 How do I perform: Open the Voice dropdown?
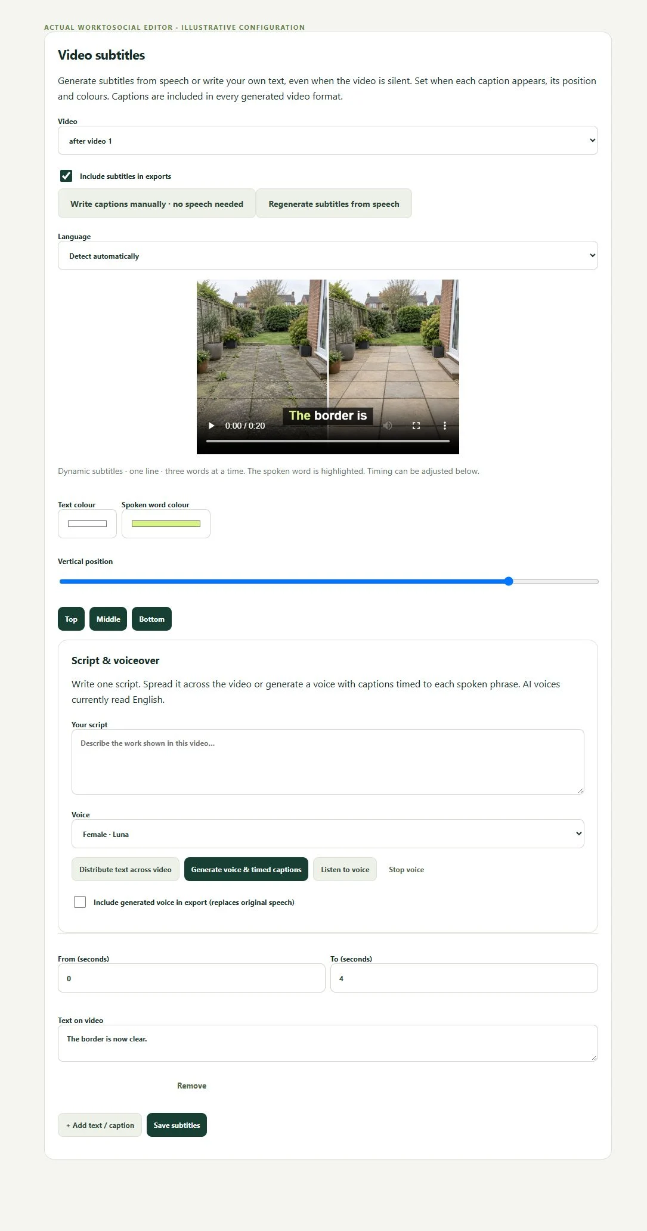coord(328,834)
